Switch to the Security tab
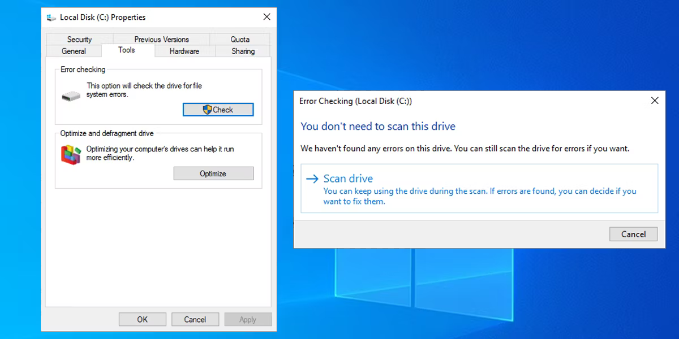This screenshot has width=679, height=339. [79, 39]
